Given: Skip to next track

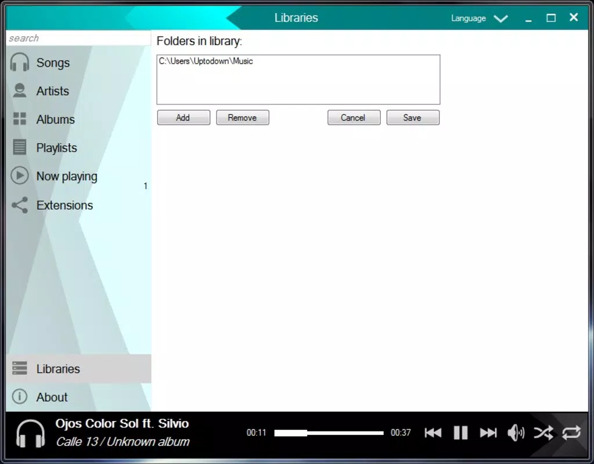Looking at the screenshot, I should (x=488, y=433).
